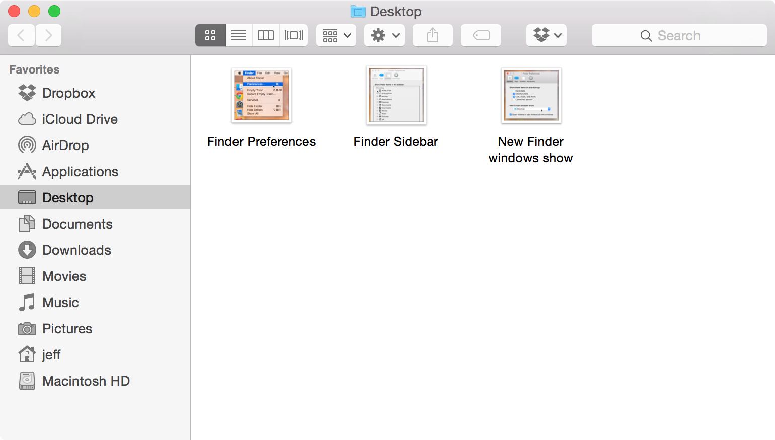Viewport: 775px width, 440px height.
Task: Select AirDrop in the sidebar
Action: [x=64, y=145]
